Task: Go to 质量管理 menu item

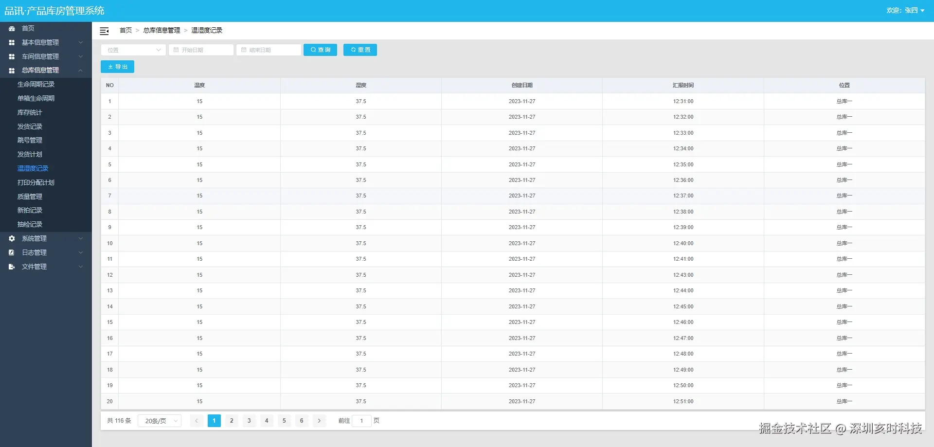Action: pos(30,197)
